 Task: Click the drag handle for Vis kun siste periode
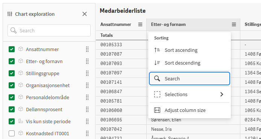87,121
